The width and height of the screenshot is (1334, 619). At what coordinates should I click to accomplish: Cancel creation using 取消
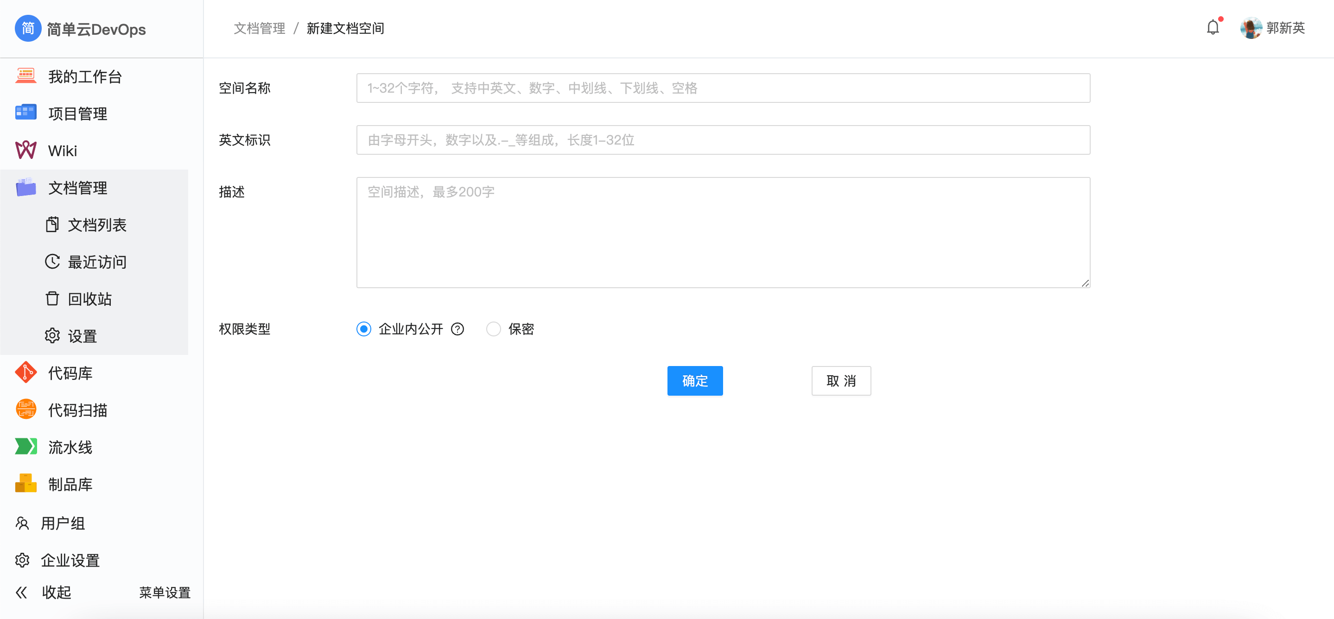pyautogui.click(x=841, y=381)
